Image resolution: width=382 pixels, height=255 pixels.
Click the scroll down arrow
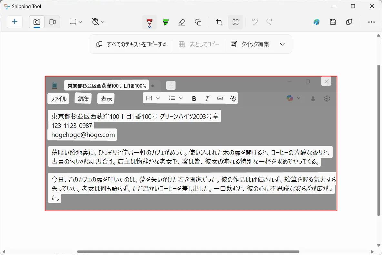(378, 245)
